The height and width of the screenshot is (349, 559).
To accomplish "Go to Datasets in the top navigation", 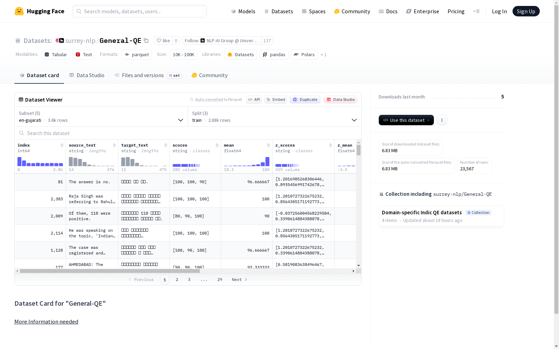I will click(278, 11).
